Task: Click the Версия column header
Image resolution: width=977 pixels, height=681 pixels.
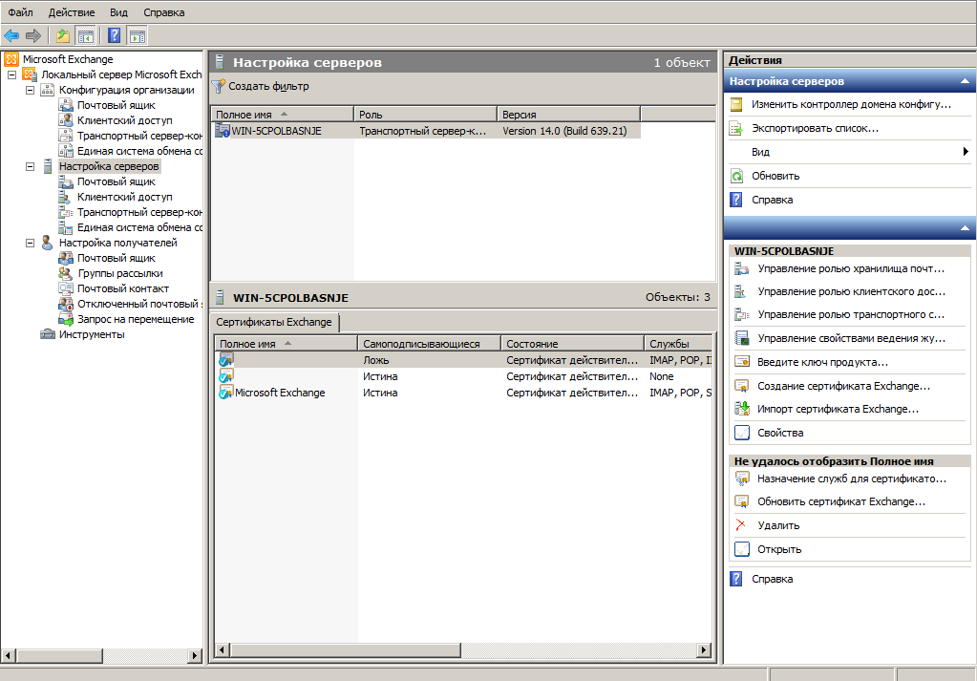Action: 569,114
